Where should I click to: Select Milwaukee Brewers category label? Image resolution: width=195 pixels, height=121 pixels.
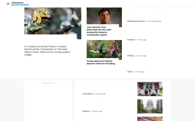point(136,21)
